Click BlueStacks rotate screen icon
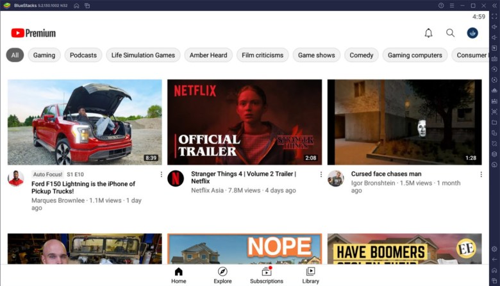This screenshot has height=286, width=500. point(494,133)
